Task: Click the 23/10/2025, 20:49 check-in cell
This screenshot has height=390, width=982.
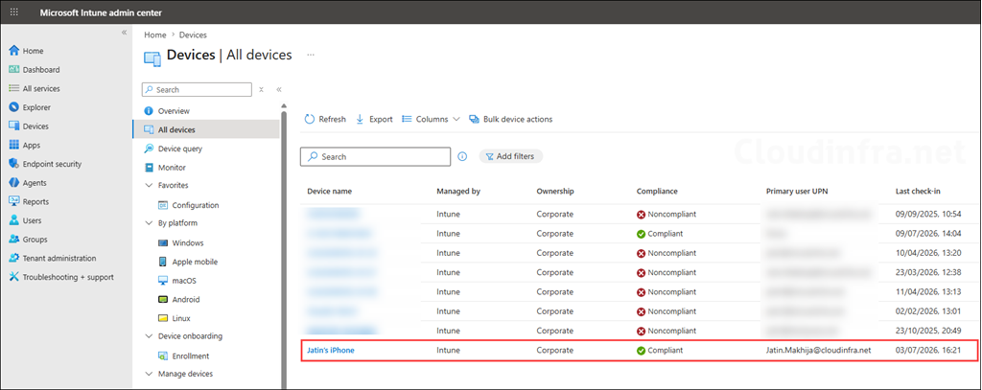Action: (x=928, y=331)
